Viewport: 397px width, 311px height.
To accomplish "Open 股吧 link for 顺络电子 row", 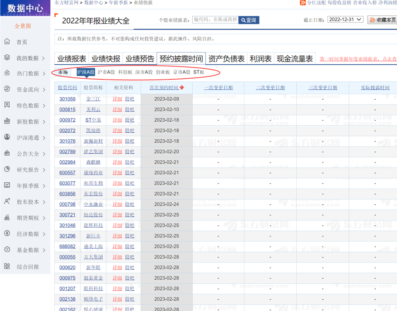I will (129, 299).
